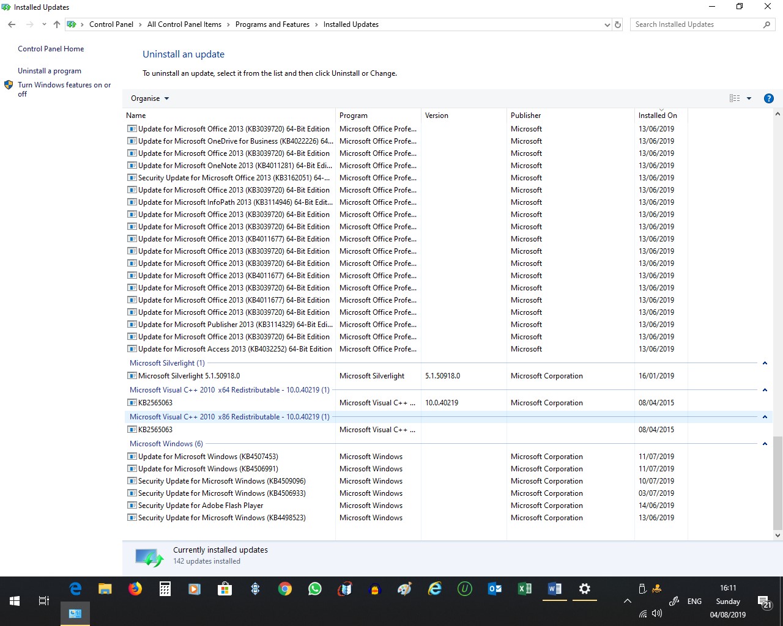Switch to Excel in the taskbar

(525, 589)
